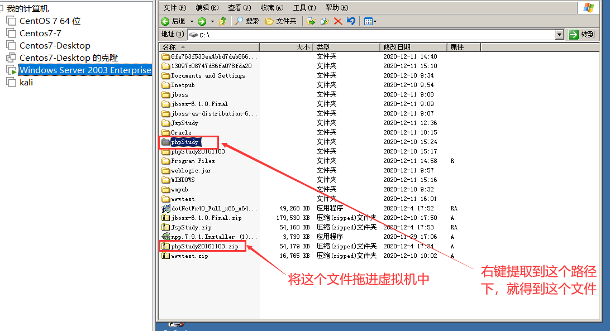Sort by the 类型 column header
Viewport: 610px width, 331px height.
346,47
